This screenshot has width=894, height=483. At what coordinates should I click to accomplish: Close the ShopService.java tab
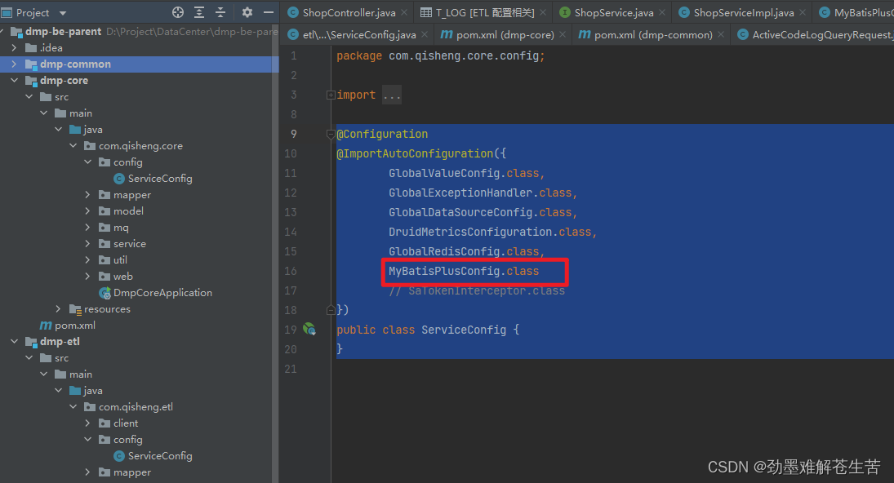click(662, 12)
